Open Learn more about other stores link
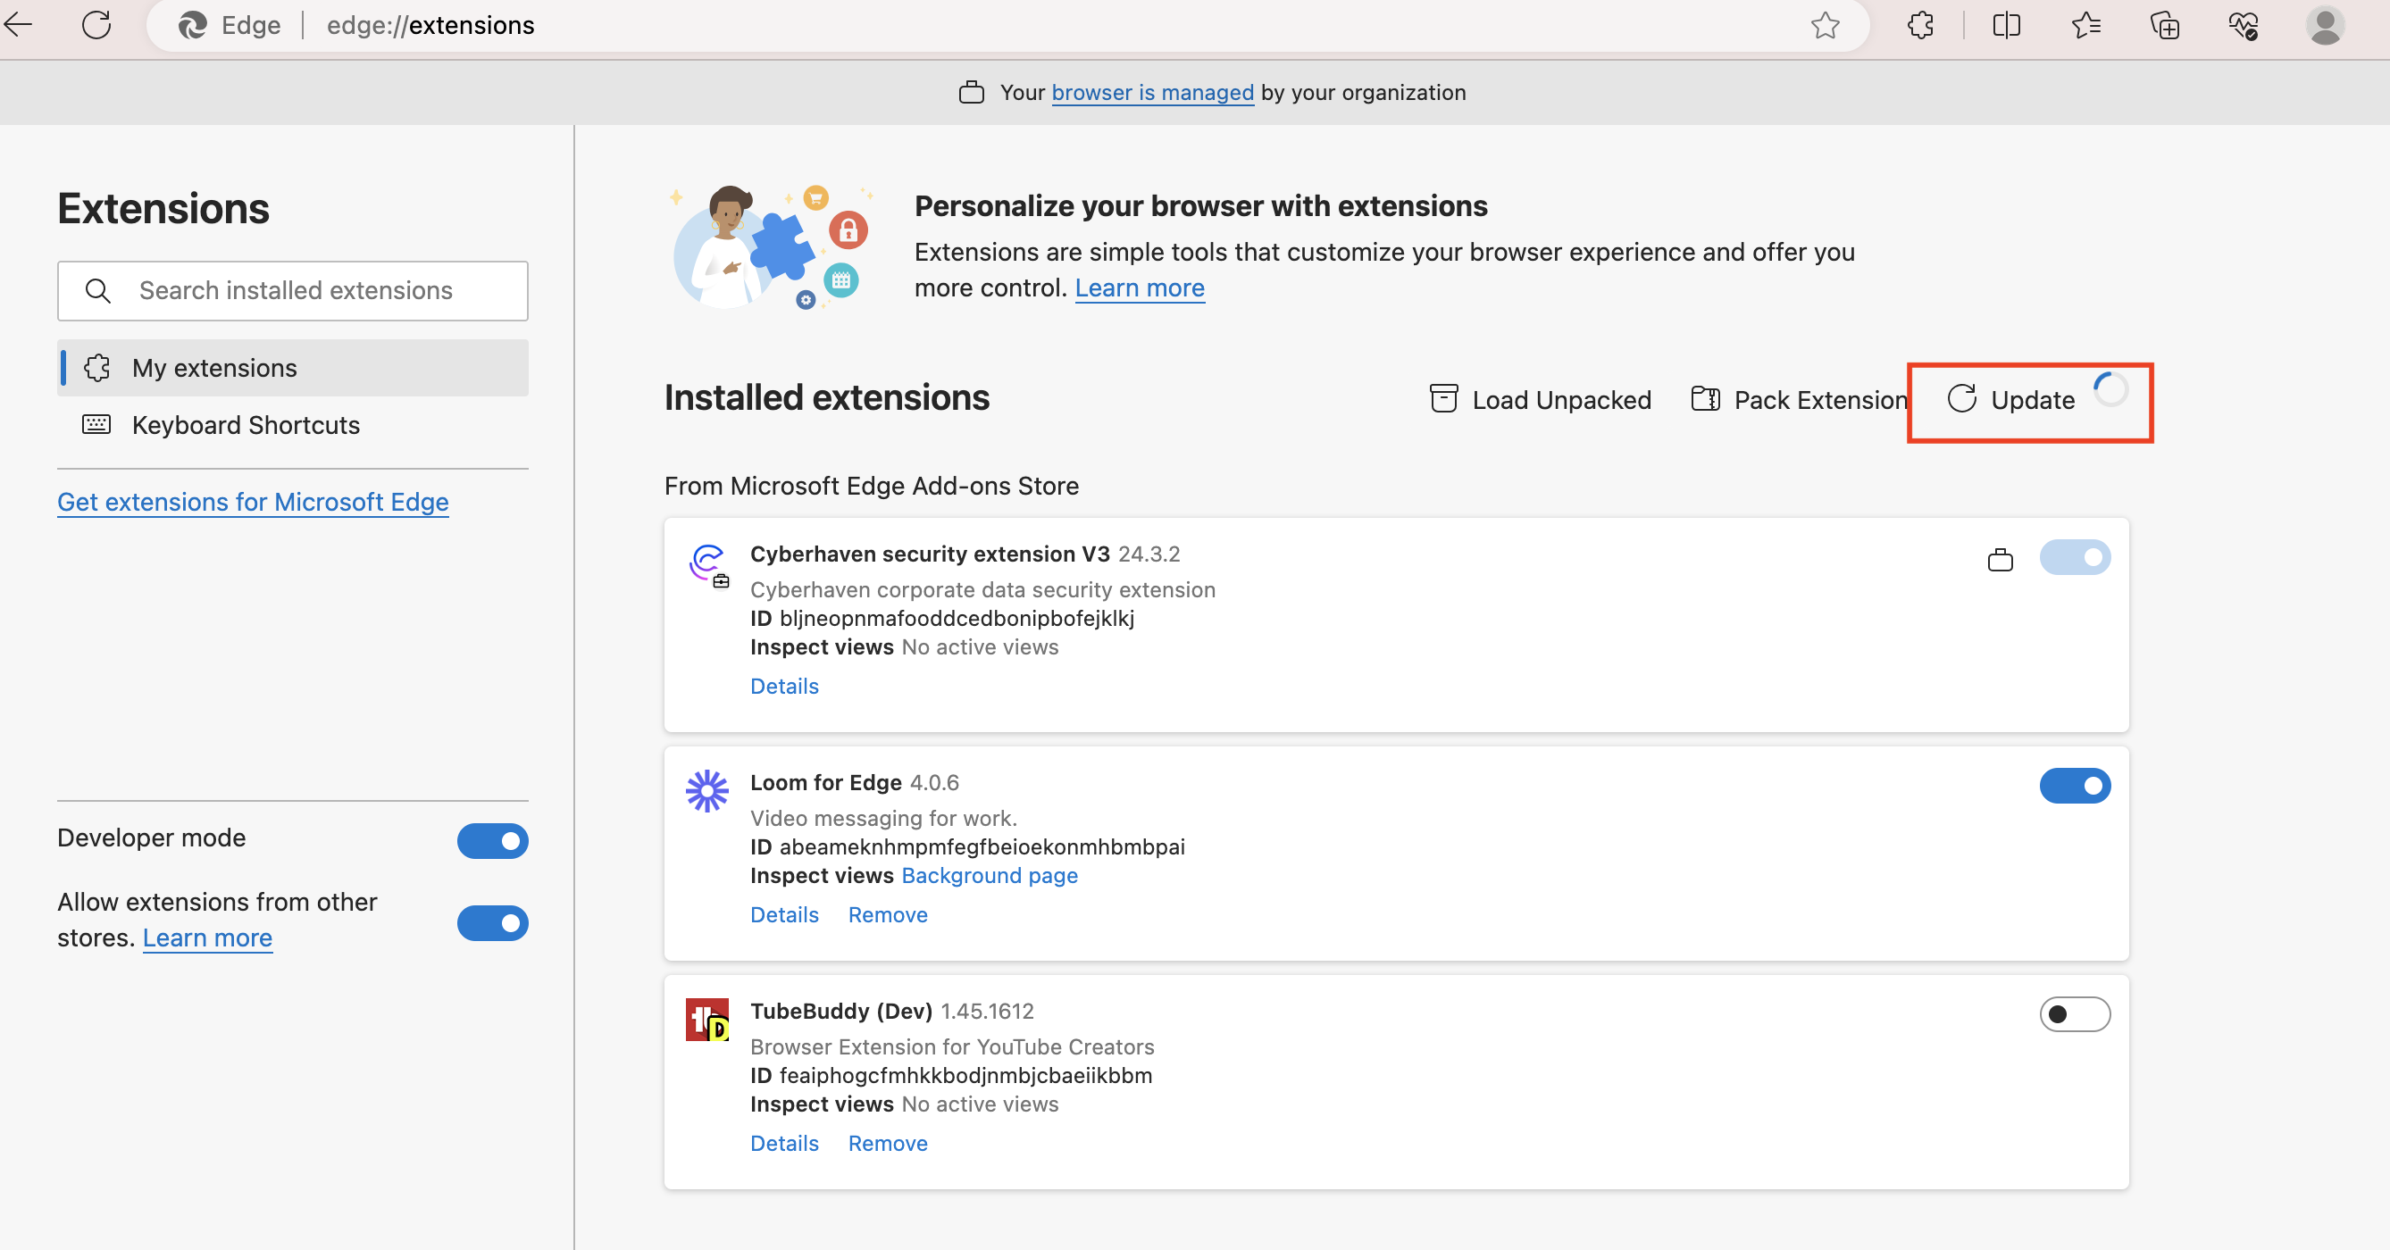Screen dimensions: 2390x1250 pyautogui.click(x=207, y=938)
